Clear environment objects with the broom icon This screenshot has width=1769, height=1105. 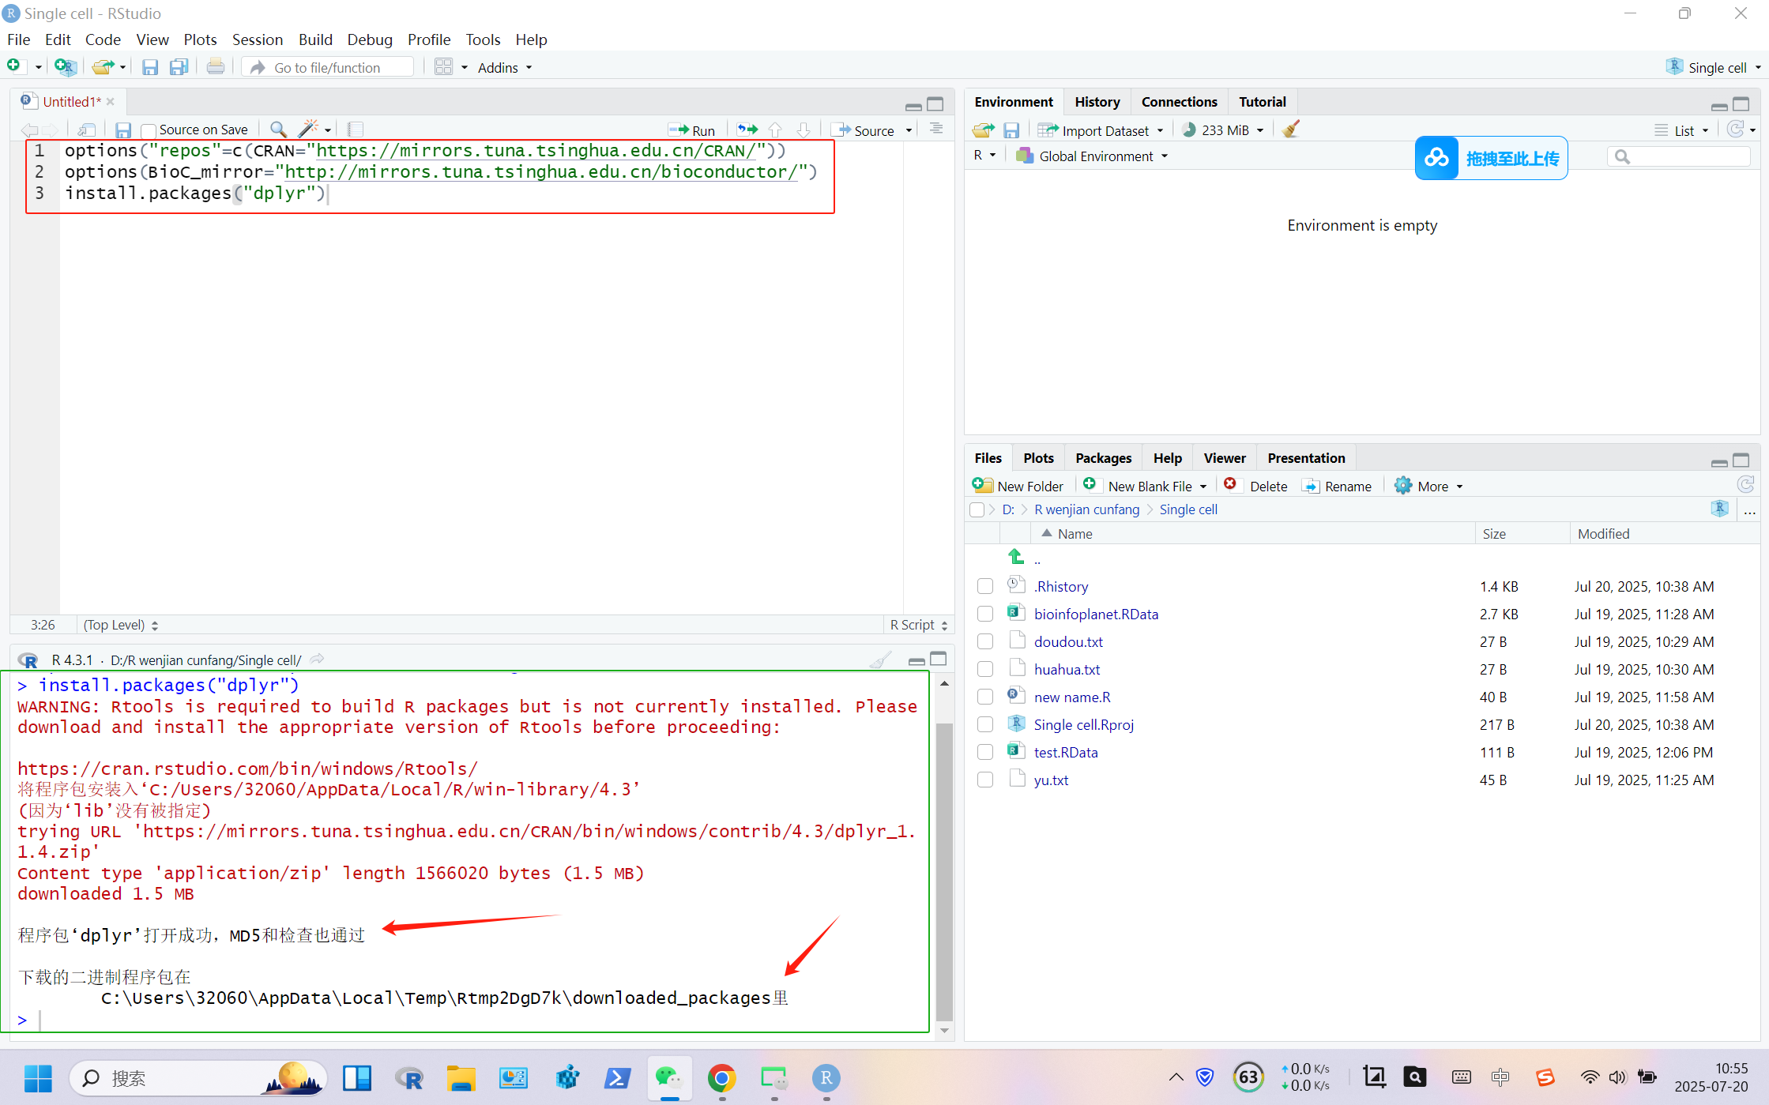1291,130
